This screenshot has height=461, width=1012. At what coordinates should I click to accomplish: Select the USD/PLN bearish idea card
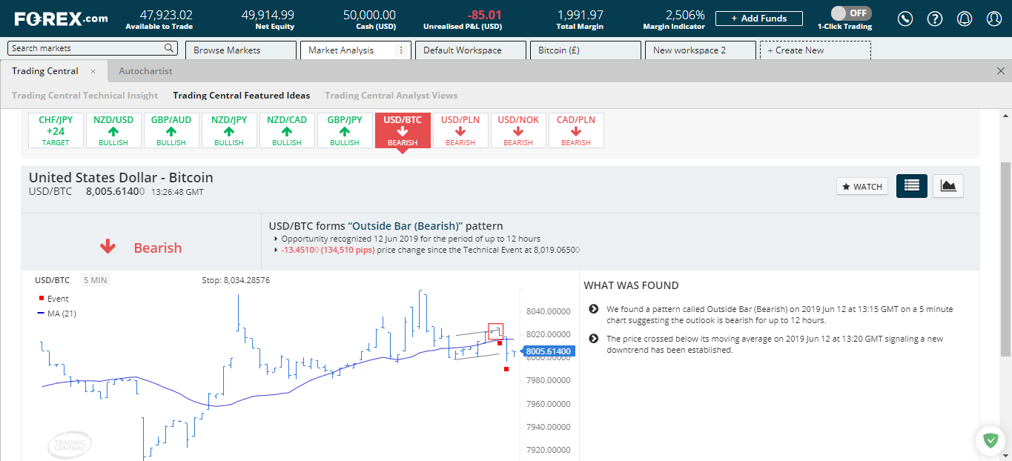click(x=460, y=130)
